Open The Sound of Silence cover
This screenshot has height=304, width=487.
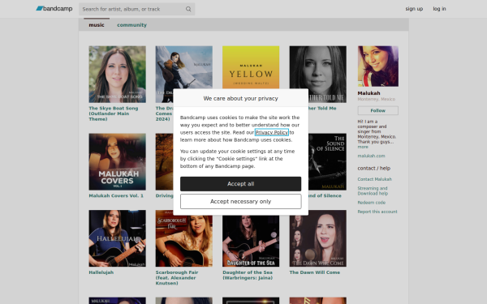327,161
